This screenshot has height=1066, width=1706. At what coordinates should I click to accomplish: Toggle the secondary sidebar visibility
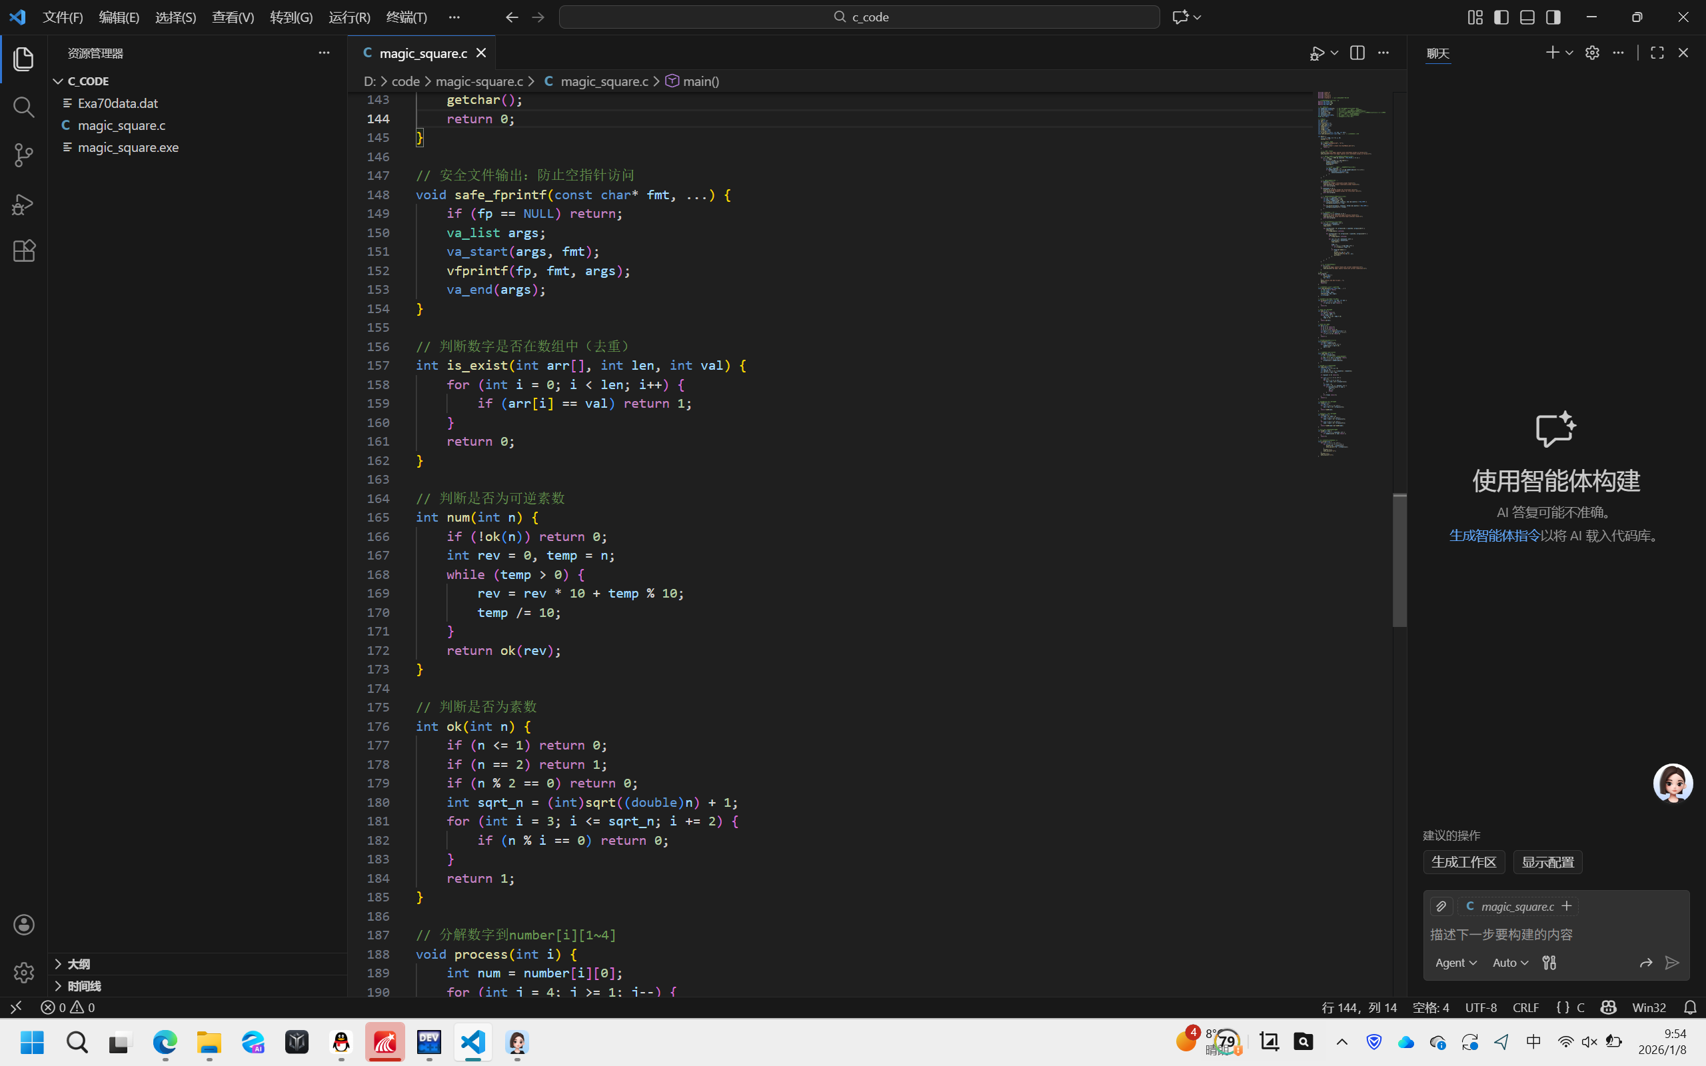tap(1553, 17)
